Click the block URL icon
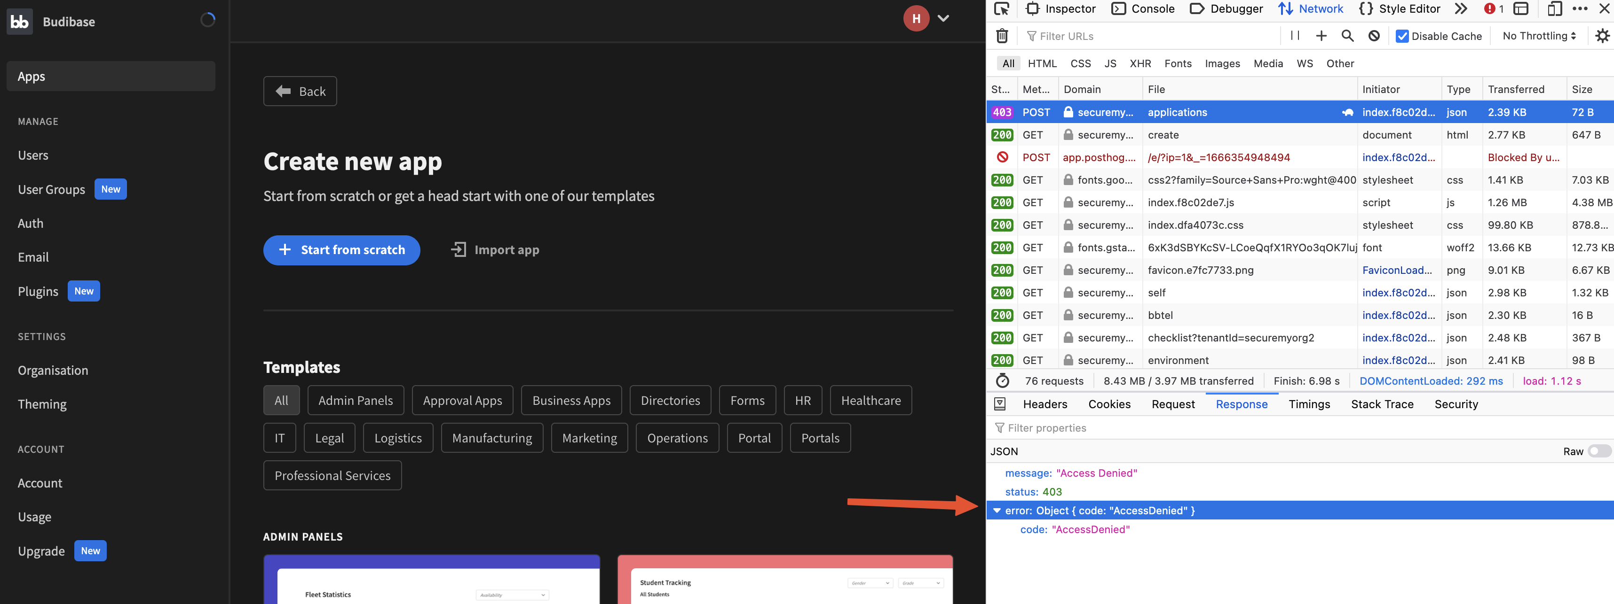 tap(1374, 36)
